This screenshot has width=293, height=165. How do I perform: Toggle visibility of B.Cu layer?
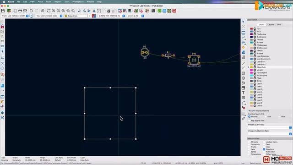pyautogui.click(x=255, y=32)
